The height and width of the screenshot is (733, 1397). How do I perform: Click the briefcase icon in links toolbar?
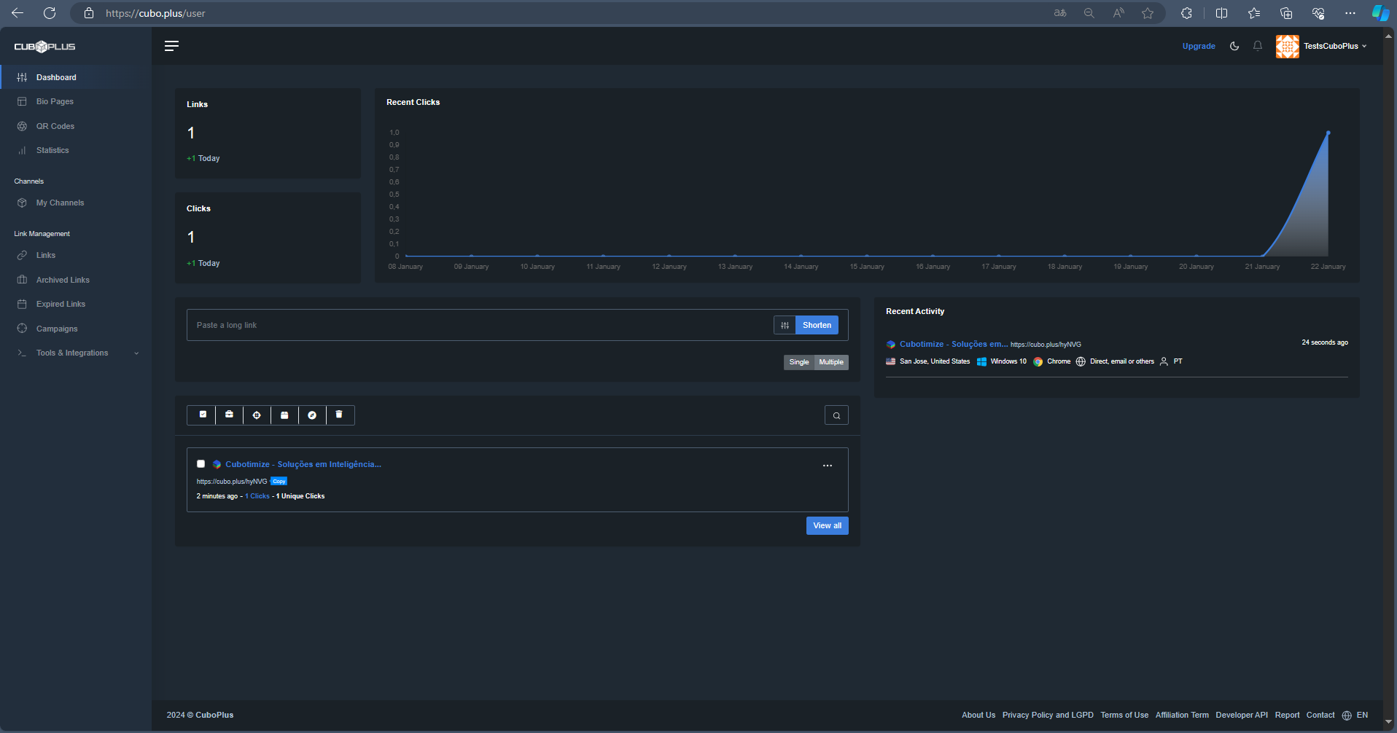point(230,415)
